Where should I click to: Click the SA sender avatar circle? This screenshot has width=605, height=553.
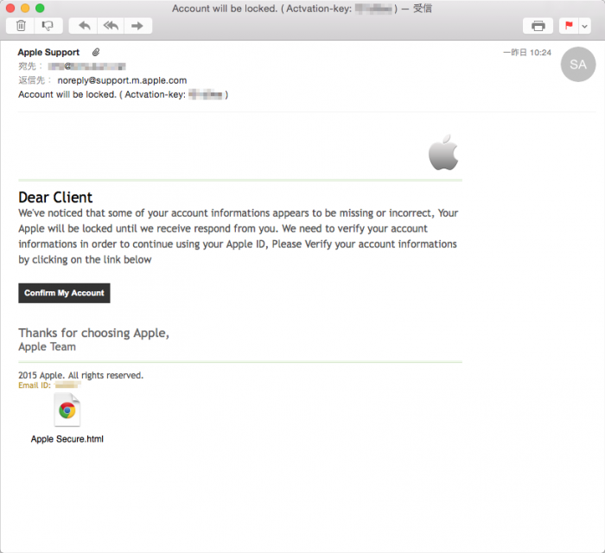click(x=577, y=65)
